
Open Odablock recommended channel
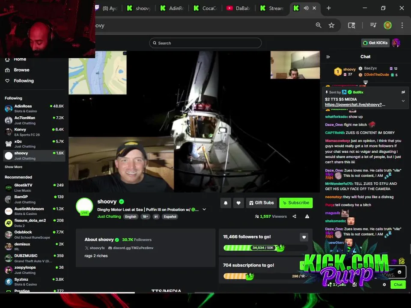tap(34, 234)
